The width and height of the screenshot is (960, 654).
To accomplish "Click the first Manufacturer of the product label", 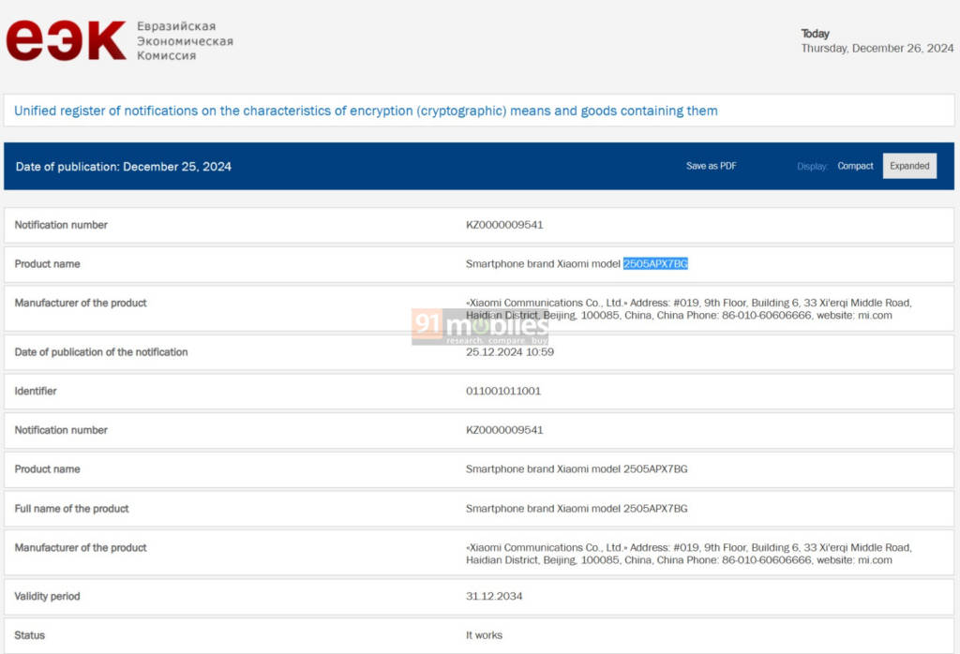I will (81, 303).
